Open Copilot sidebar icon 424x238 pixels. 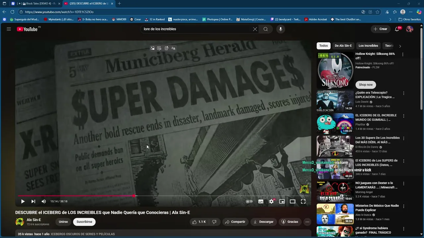pos(419,12)
